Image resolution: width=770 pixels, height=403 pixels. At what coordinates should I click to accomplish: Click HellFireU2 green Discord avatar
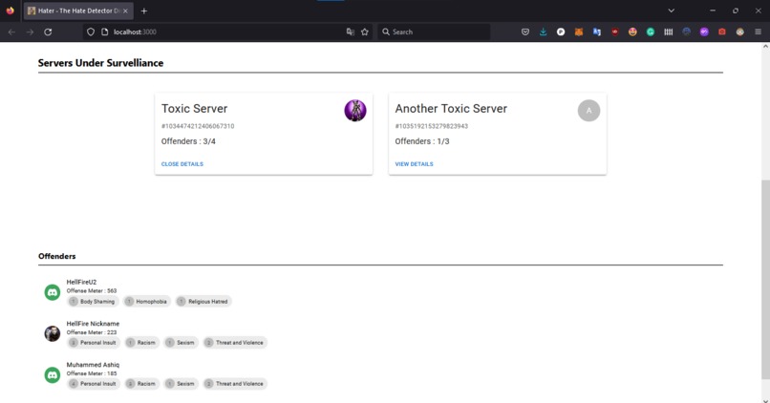[x=52, y=292]
